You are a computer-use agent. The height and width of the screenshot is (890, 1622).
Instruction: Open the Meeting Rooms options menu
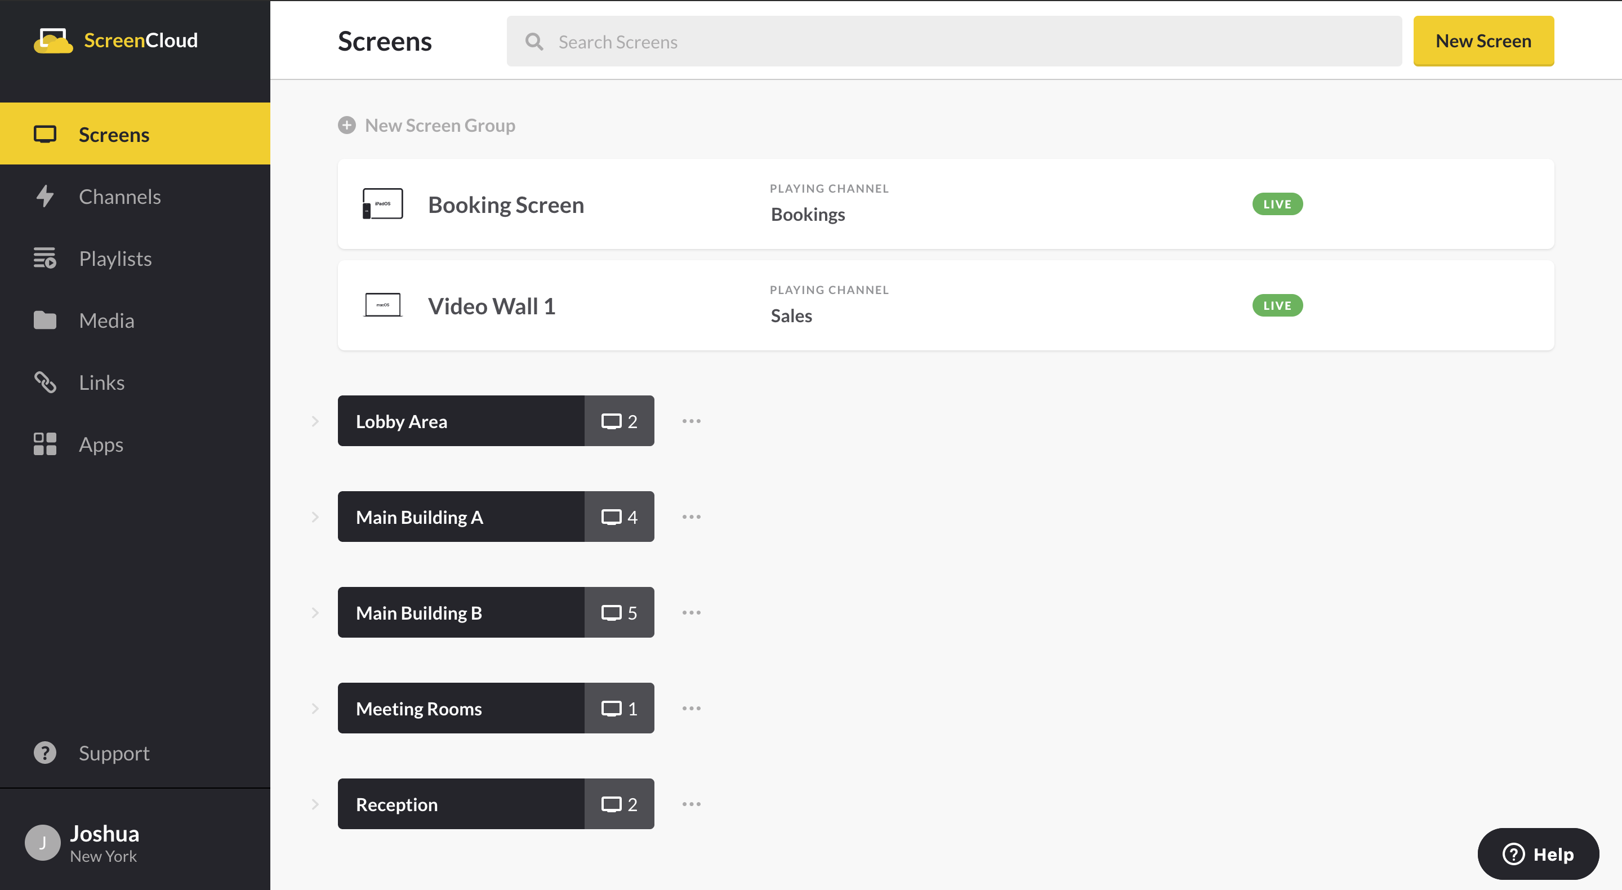692,708
